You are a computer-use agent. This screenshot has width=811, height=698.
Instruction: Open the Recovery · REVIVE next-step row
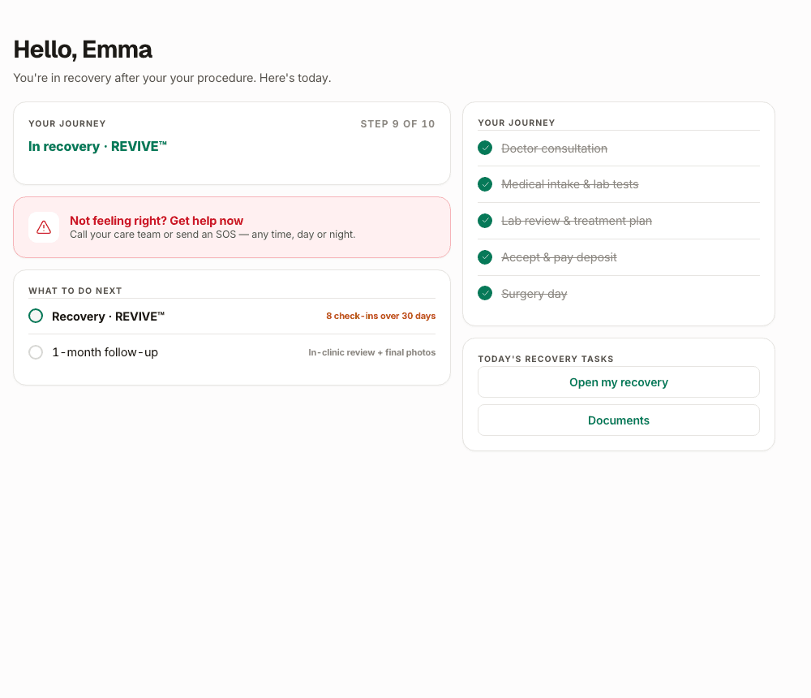(232, 316)
